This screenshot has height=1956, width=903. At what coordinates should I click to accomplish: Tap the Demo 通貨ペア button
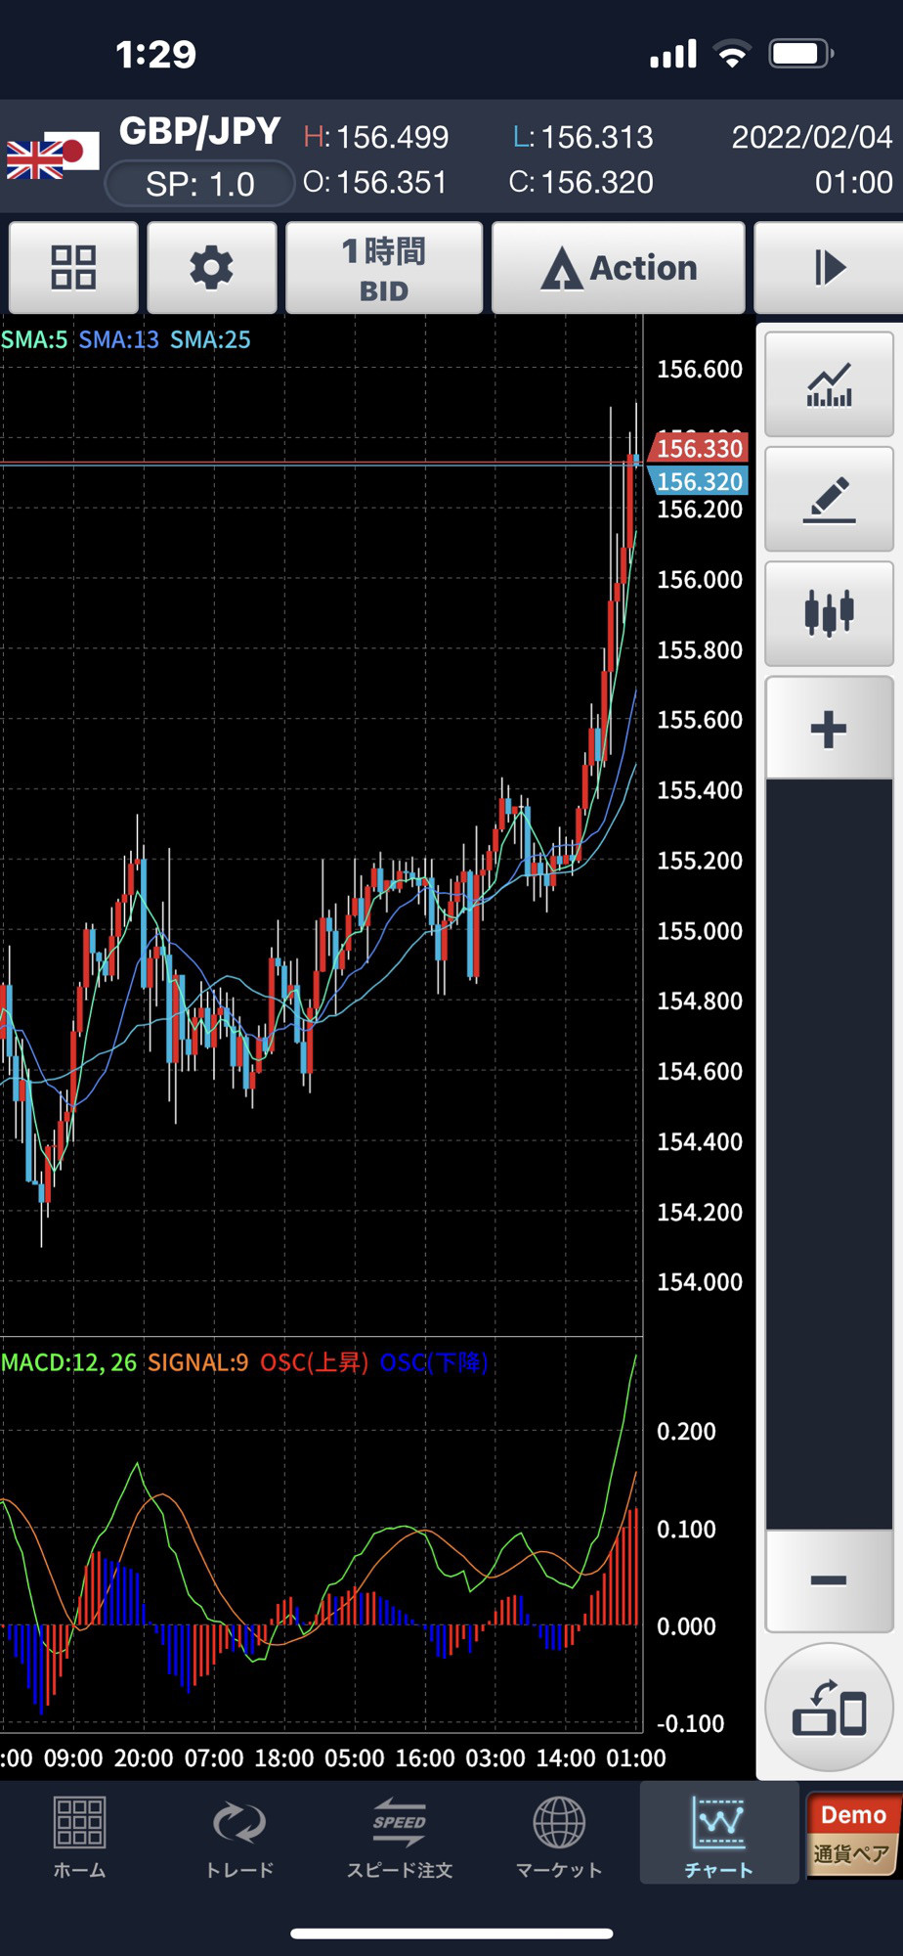pyautogui.click(x=852, y=1835)
